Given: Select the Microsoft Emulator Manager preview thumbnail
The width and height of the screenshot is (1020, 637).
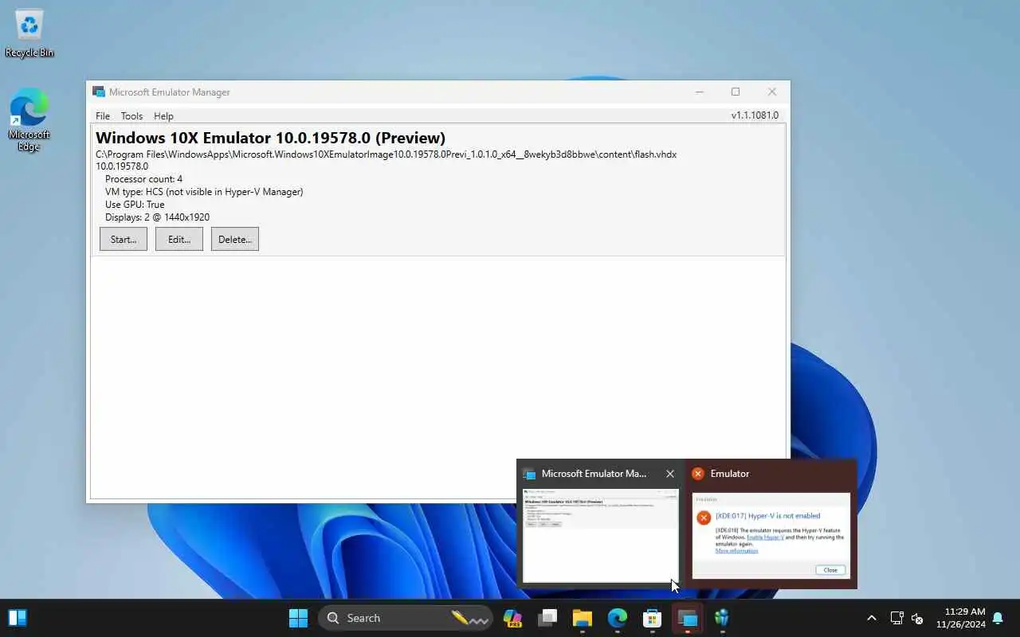Looking at the screenshot, I should click(601, 535).
